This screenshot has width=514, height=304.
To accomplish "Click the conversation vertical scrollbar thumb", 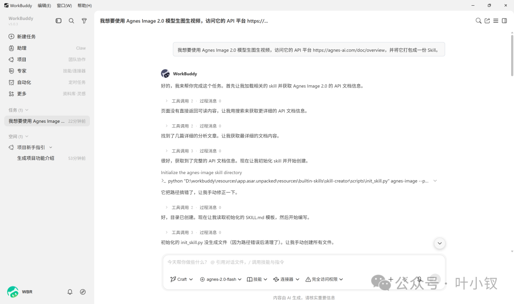I will coord(512,55).
